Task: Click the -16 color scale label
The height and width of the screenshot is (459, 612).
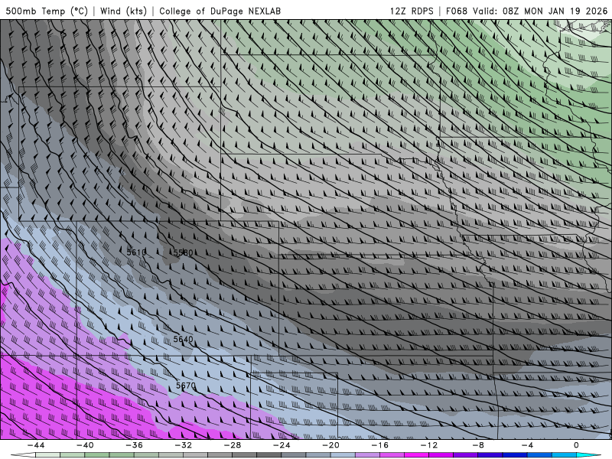Action: click(x=379, y=445)
